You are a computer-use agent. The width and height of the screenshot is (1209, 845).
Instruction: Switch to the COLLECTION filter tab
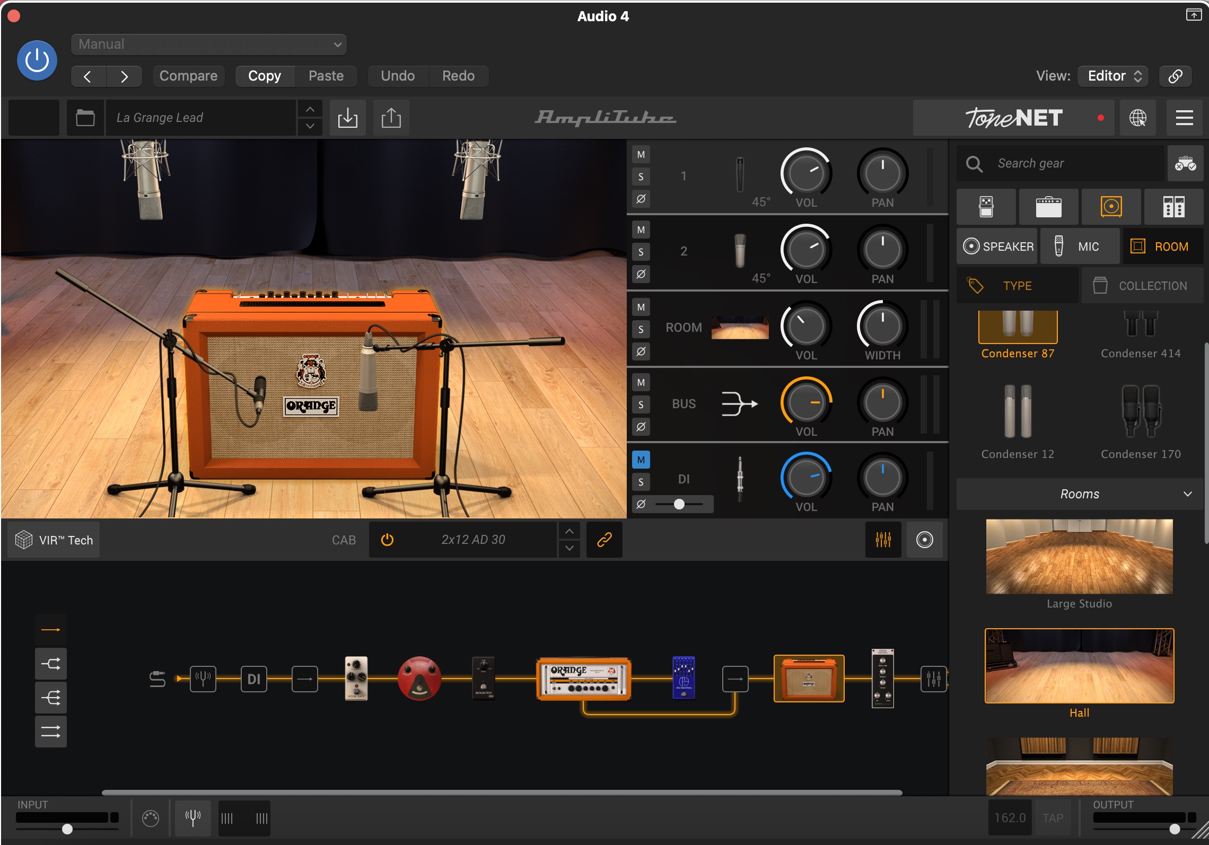[1142, 286]
